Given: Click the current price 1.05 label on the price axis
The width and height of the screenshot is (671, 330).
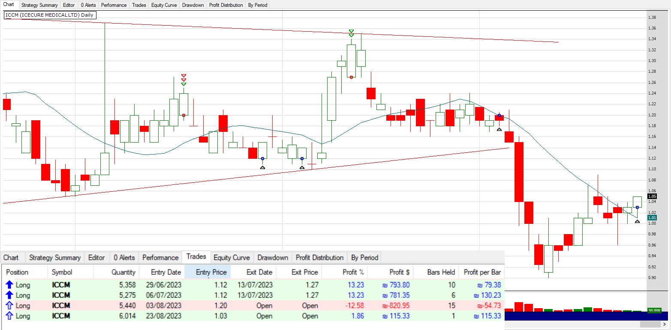Looking at the screenshot, I should point(652,196).
